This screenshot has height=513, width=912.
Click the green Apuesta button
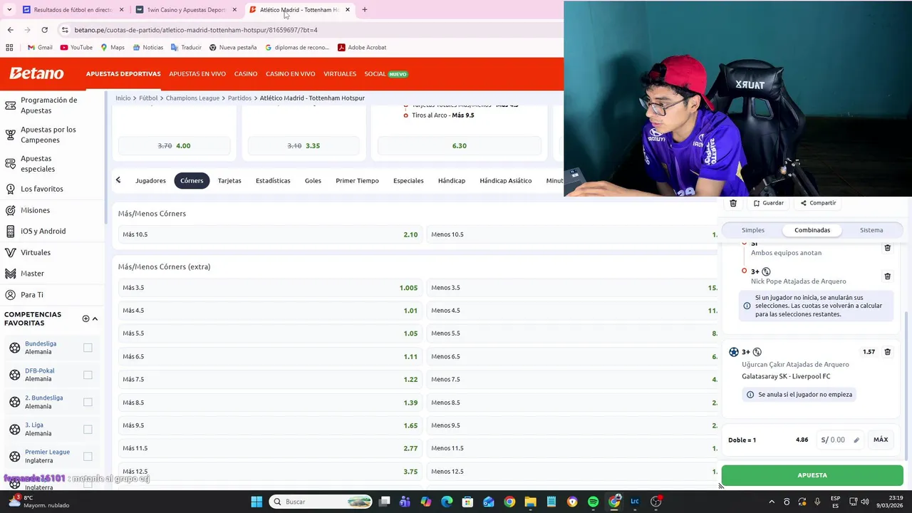(x=812, y=475)
